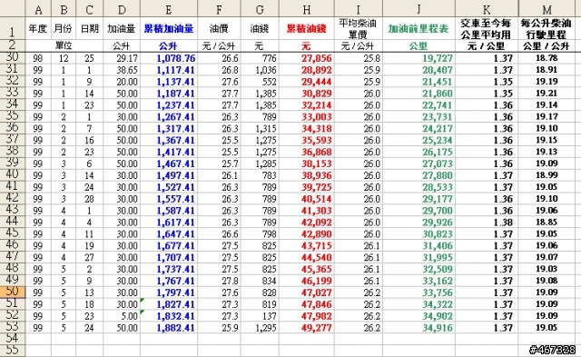Select column header H
Viewport: 581px width, 357px height.
pyautogui.click(x=306, y=9)
